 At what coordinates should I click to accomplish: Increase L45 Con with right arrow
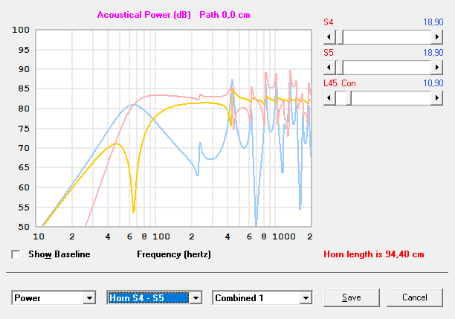click(436, 98)
